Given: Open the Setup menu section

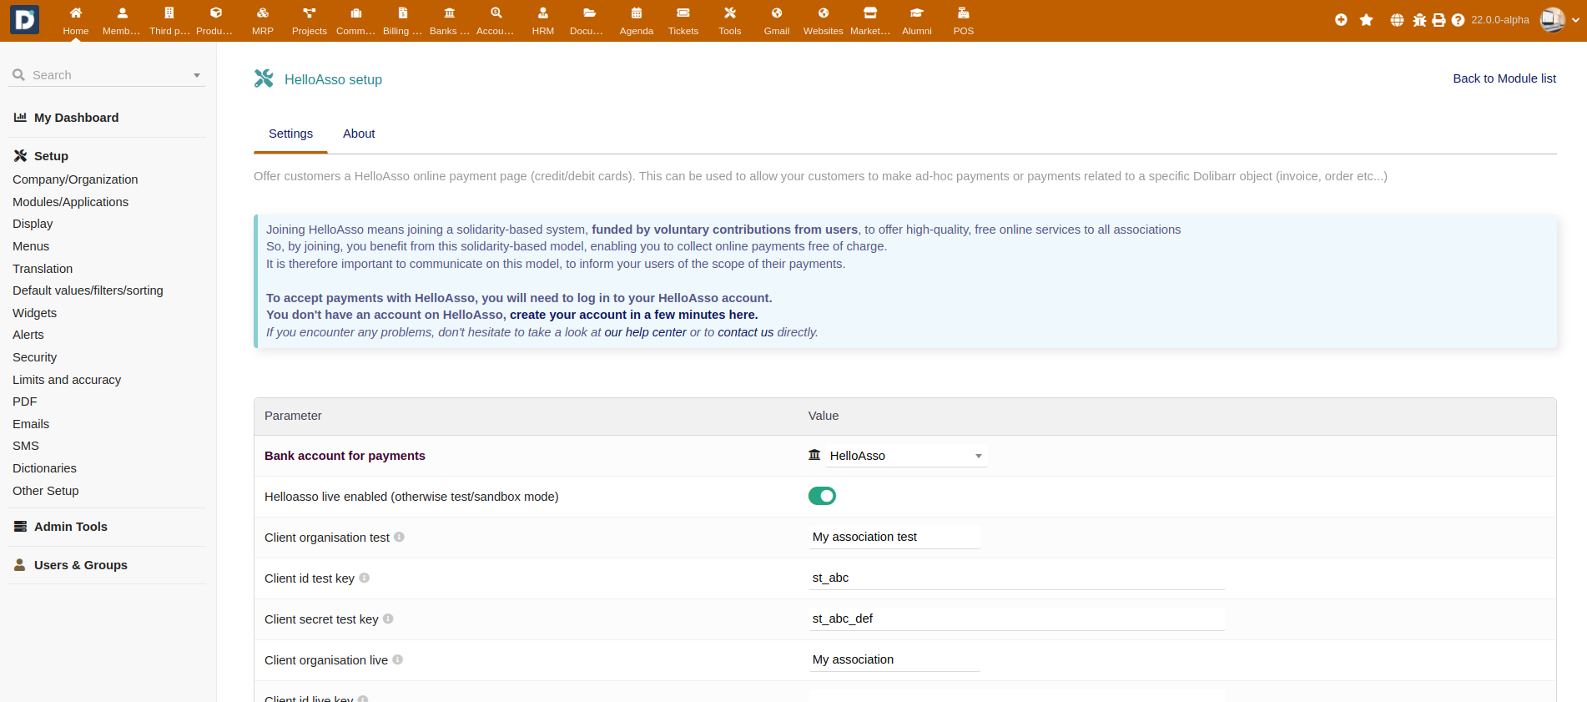Looking at the screenshot, I should (x=51, y=156).
